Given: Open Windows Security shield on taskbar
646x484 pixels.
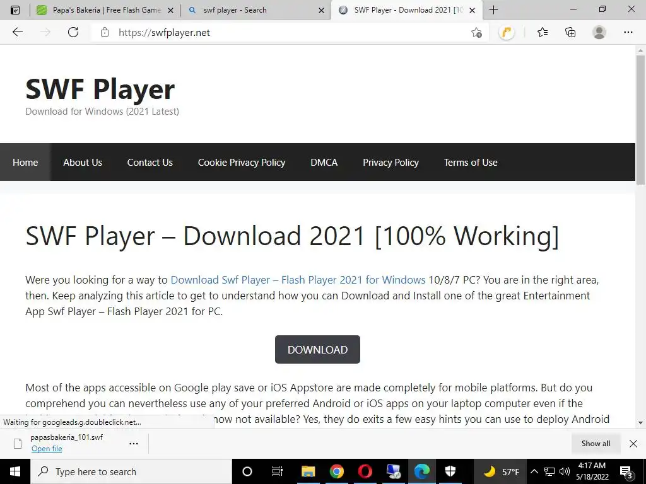Looking at the screenshot, I should (450, 471).
